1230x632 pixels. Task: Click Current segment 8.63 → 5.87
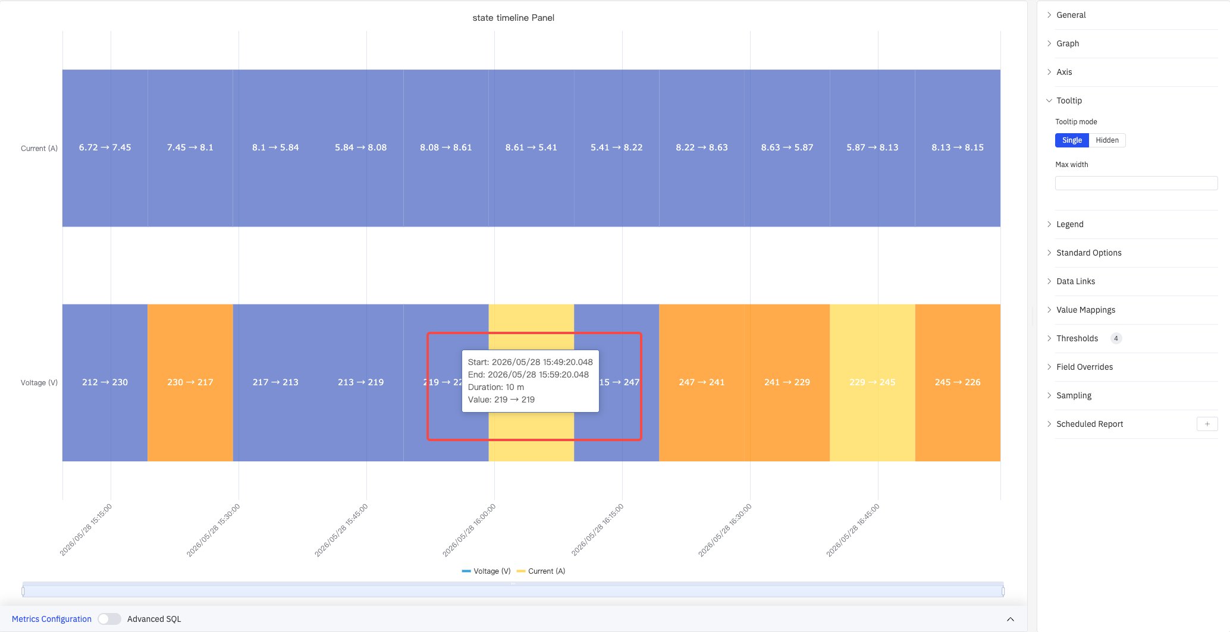pos(787,147)
